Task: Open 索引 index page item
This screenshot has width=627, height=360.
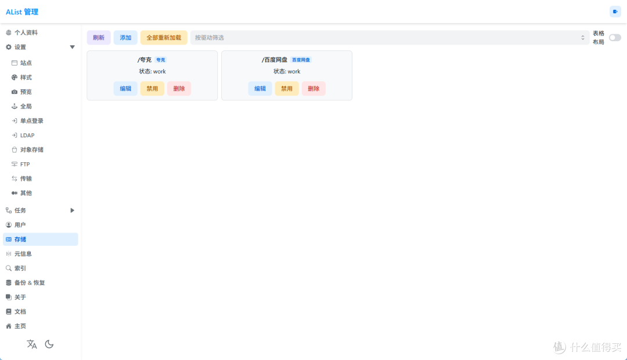Action: click(x=41, y=268)
